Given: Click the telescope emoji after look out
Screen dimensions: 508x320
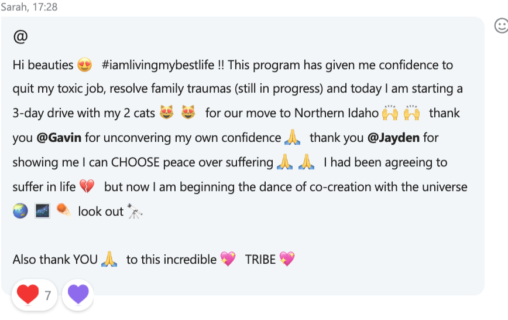Looking at the screenshot, I should 135,211.
